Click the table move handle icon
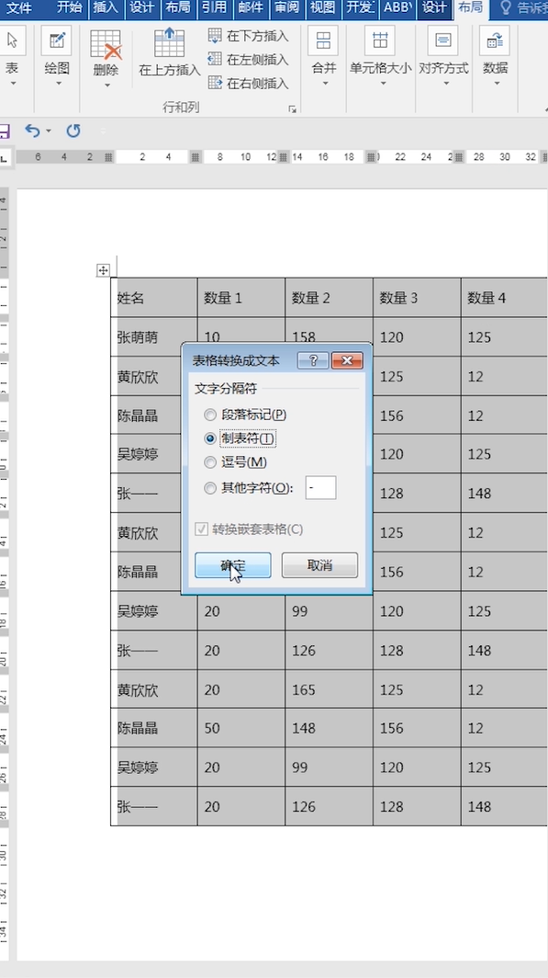Viewport: 548px width, 978px height. coord(104,270)
